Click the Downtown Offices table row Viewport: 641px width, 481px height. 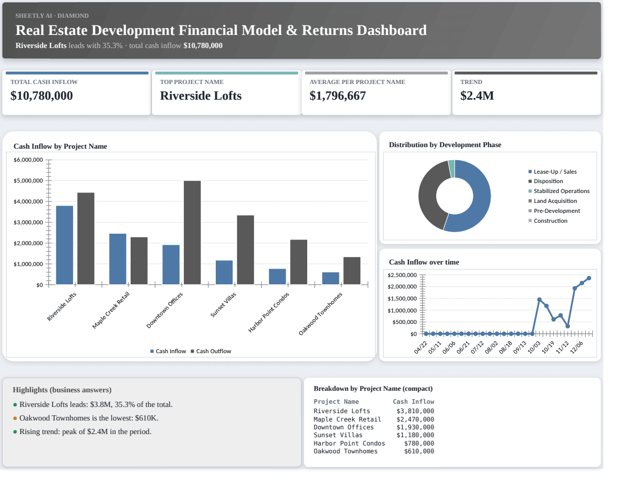point(374,427)
